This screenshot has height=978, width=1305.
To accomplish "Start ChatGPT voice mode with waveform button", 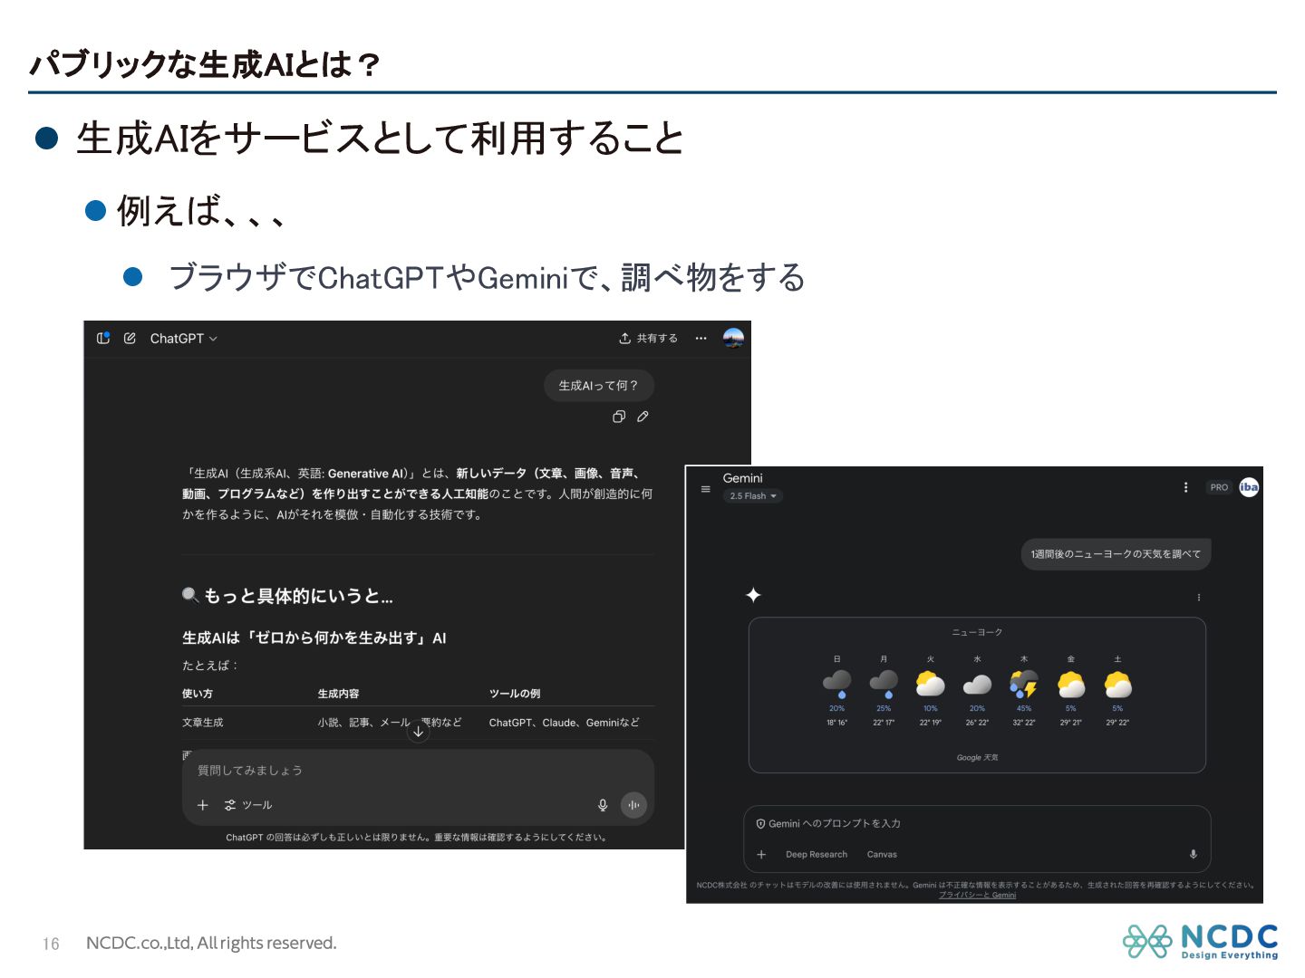I will [633, 805].
